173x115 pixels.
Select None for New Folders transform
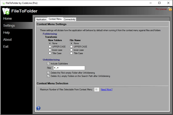(50, 43)
